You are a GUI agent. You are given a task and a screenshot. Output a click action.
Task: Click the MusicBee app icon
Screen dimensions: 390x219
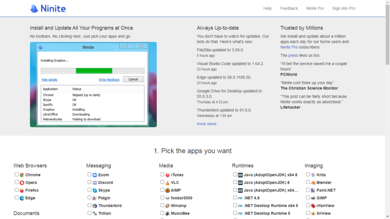[x=168, y=213]
